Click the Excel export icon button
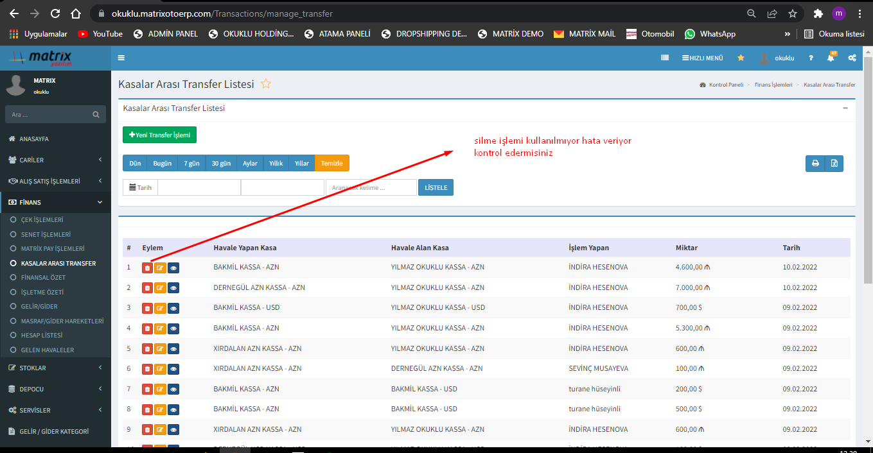 click(x=834, y=164)
